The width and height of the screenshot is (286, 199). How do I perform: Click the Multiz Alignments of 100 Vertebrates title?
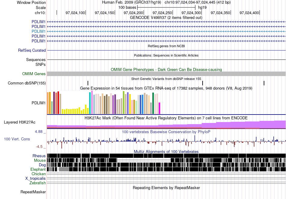[x=166, y=152]
